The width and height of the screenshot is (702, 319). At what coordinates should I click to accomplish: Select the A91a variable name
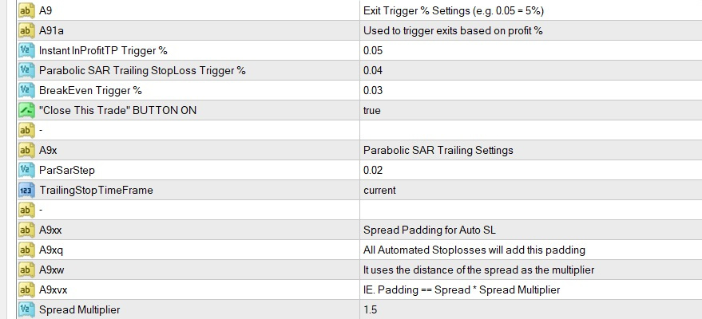point(53,30)
